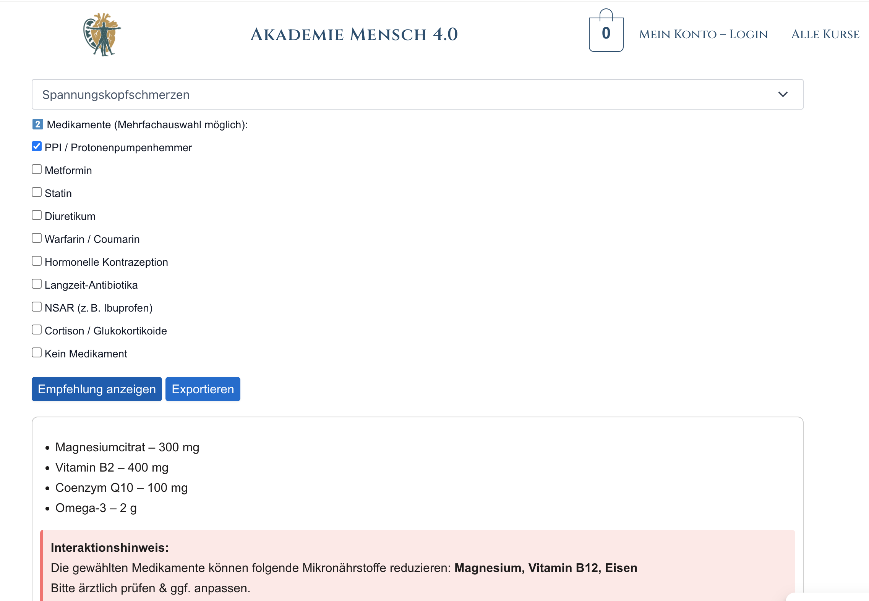Screen dimensions: 869x601
Task: Go to Alle Kurse menu item
Action: pos(825,34)
